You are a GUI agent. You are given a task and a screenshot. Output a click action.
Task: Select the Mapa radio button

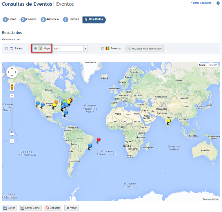35,49
